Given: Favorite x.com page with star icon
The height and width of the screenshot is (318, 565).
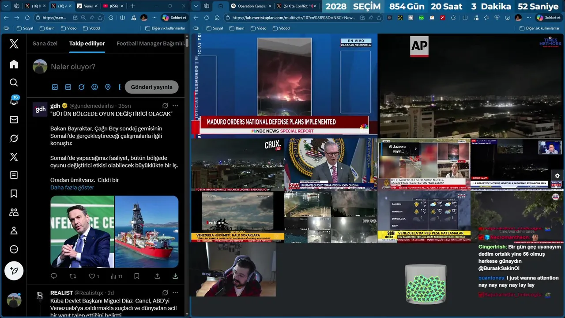Looking at the screenshot, I should pyautogui.click(x=100, y=18).
